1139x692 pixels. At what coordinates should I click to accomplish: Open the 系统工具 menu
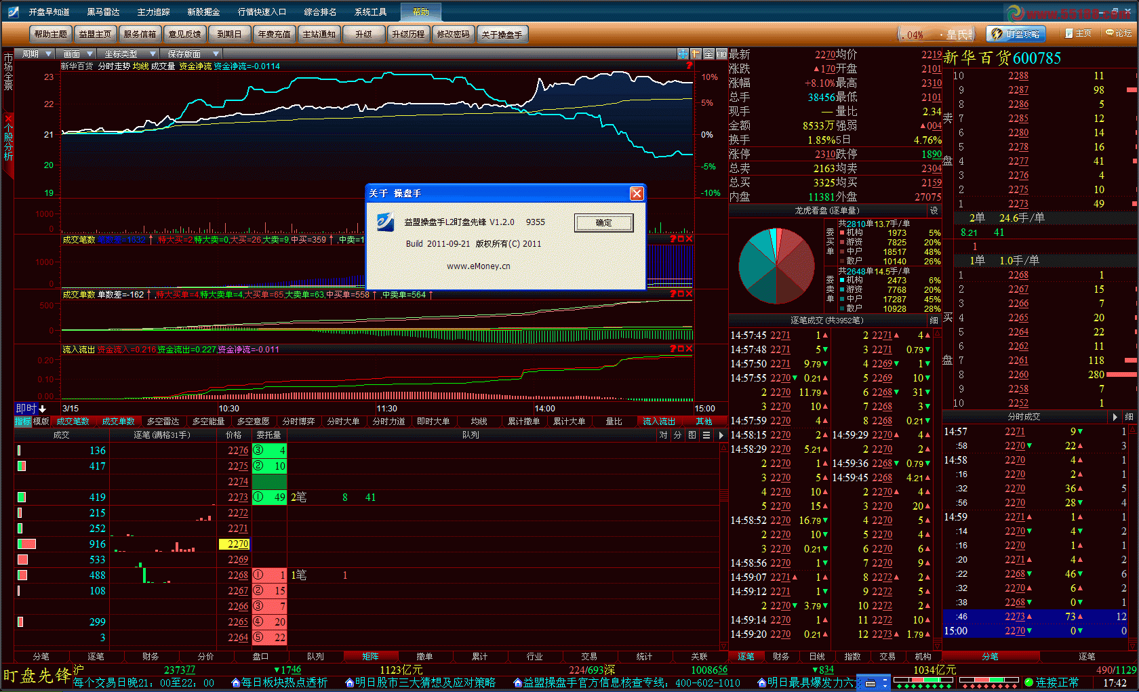pyautogui.click(x=370, y=12)
